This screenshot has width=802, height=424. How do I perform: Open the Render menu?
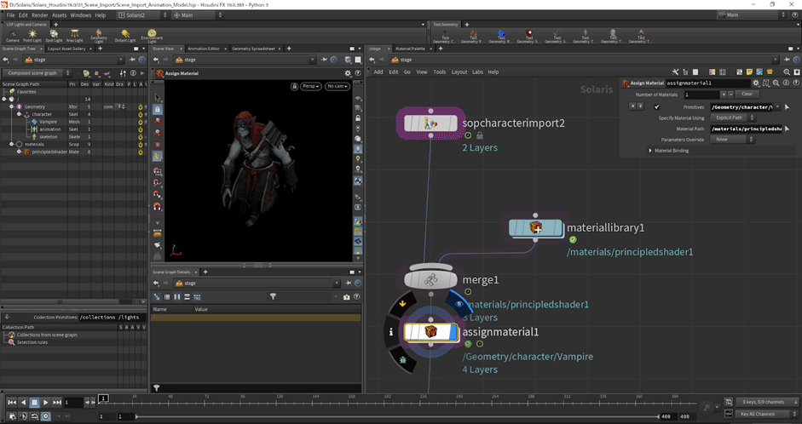pos(39,15)
